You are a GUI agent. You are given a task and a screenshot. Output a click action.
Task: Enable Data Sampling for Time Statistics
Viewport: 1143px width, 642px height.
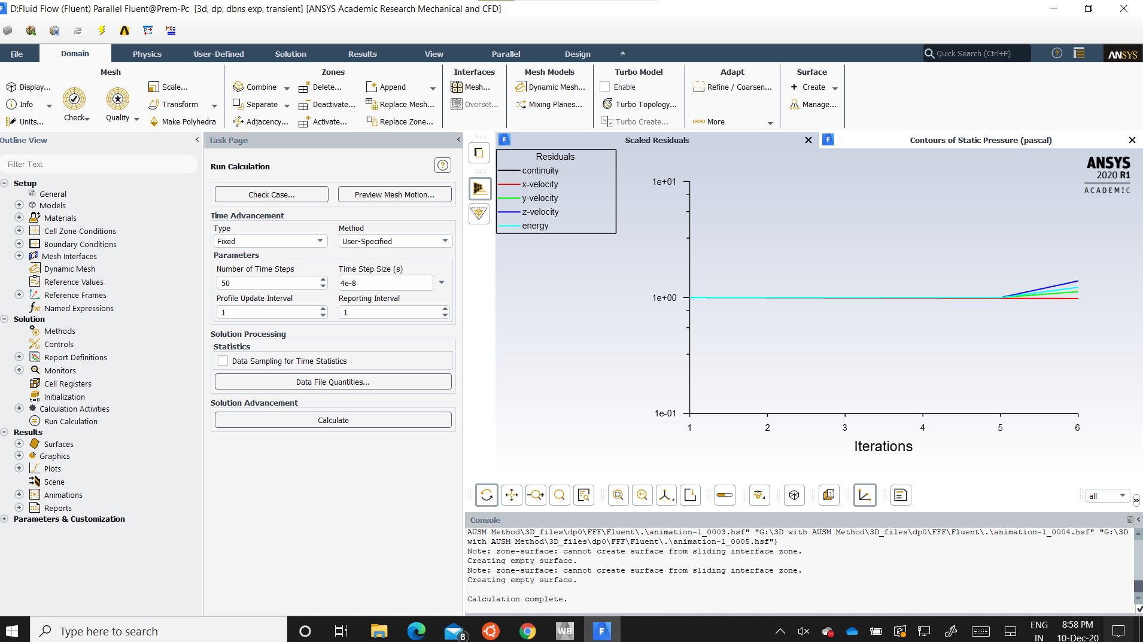point(223,361)
